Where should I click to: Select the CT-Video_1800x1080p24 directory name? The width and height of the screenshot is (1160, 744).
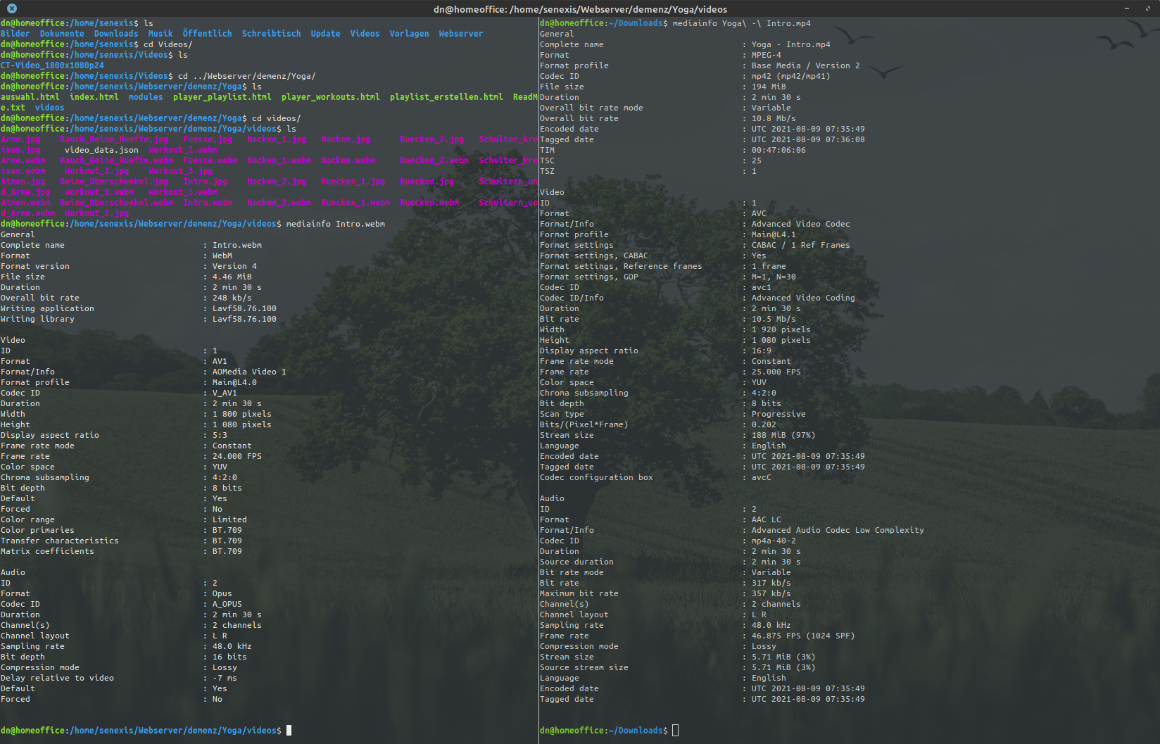pos(52,65)
